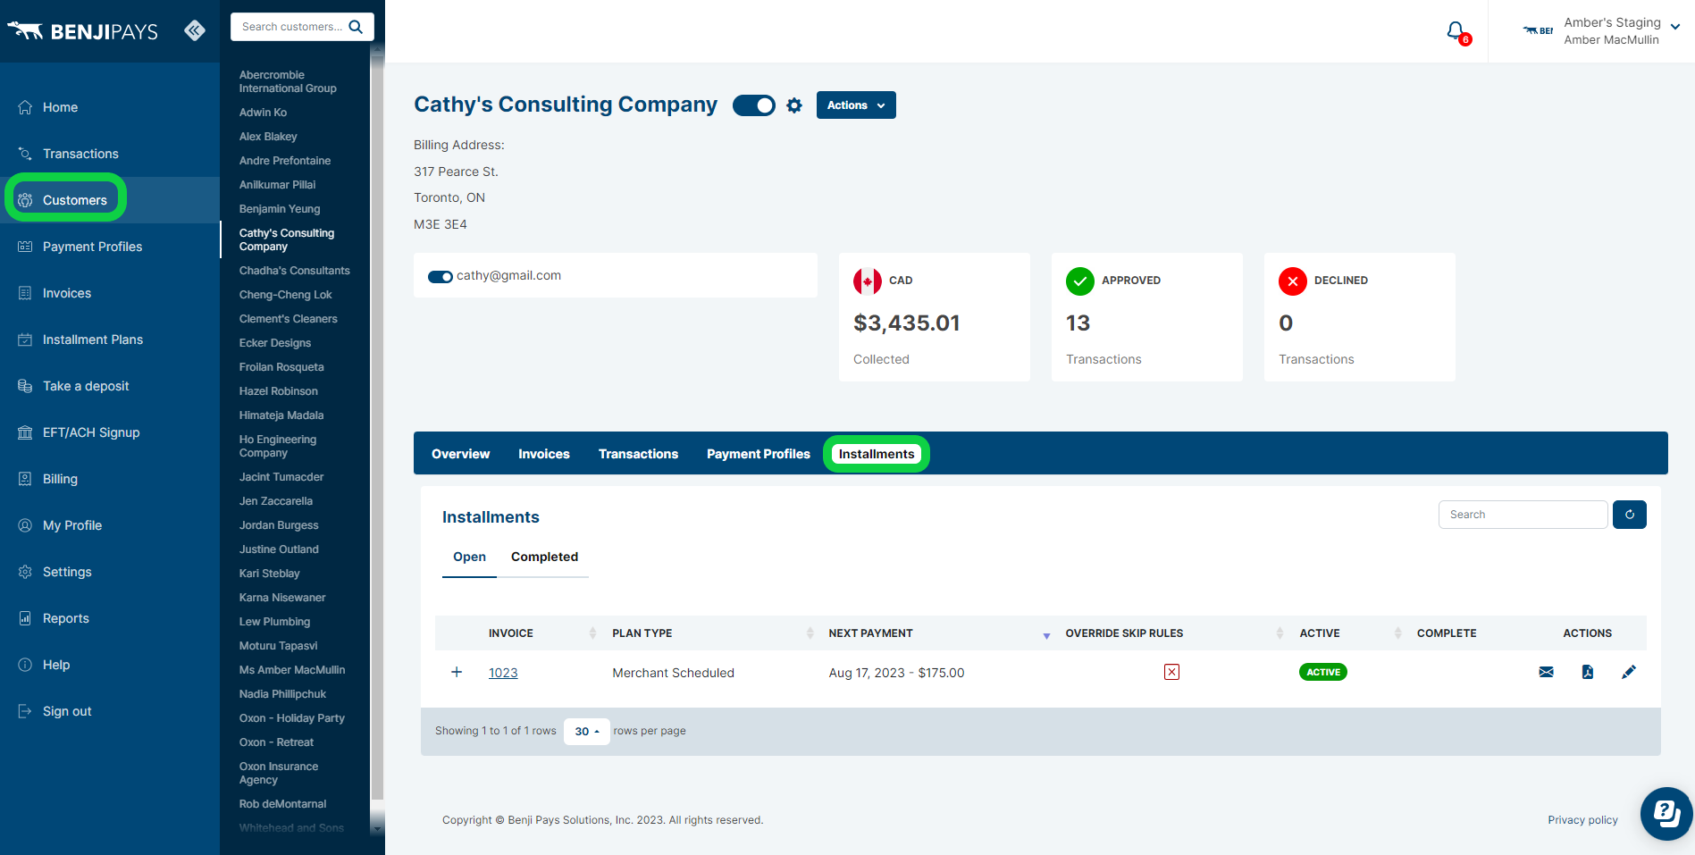Click the ACTIVE status badge
1695x855 pixels.
click(1322, 672)
